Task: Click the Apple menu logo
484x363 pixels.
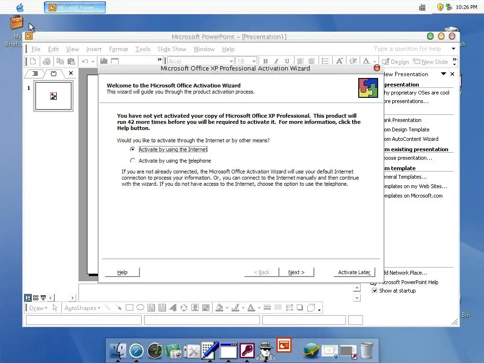Action: coord(20,7)
